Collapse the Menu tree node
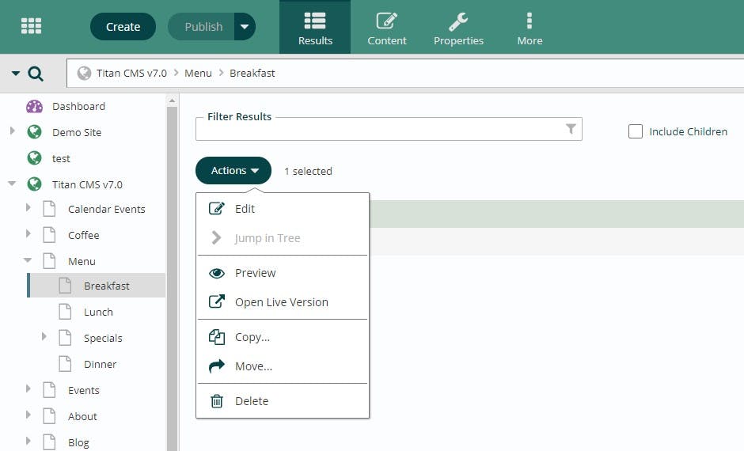Image resolution: width=744 pixels, height=451 pixels. tap(28, 260)
